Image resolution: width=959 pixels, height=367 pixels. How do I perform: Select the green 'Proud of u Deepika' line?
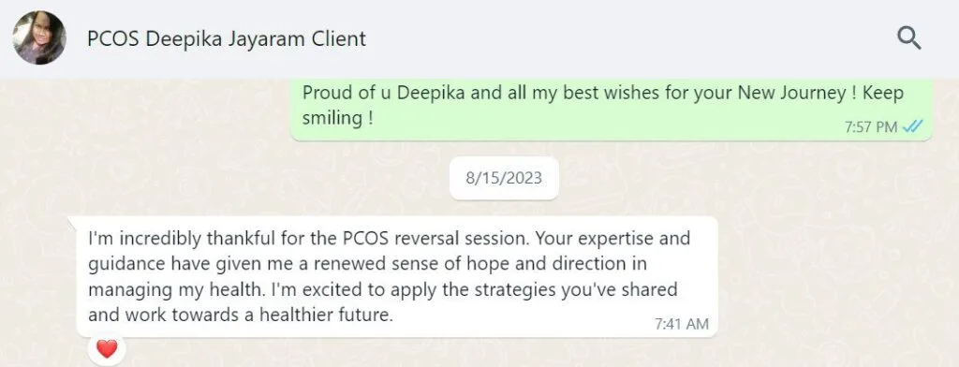pos(603,94)
